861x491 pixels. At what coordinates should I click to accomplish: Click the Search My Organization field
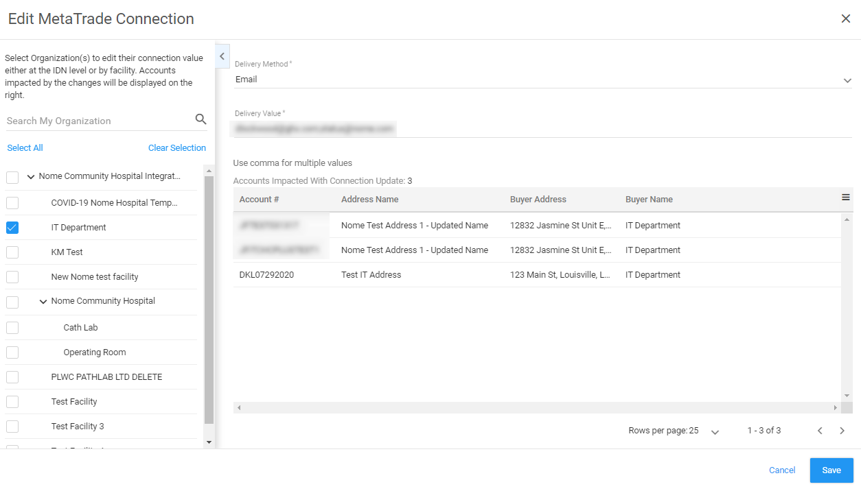(100, 121)
